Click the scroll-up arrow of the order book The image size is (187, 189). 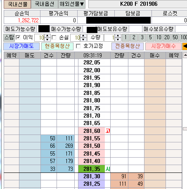[185, 55]
